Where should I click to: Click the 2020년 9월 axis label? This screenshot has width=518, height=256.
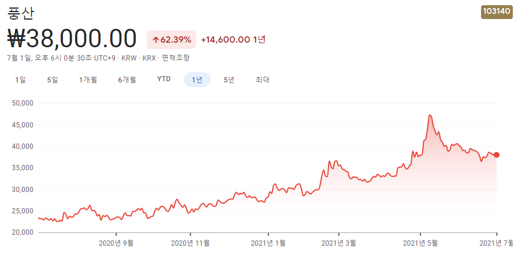pyautogui.click(x=116, y=243)
